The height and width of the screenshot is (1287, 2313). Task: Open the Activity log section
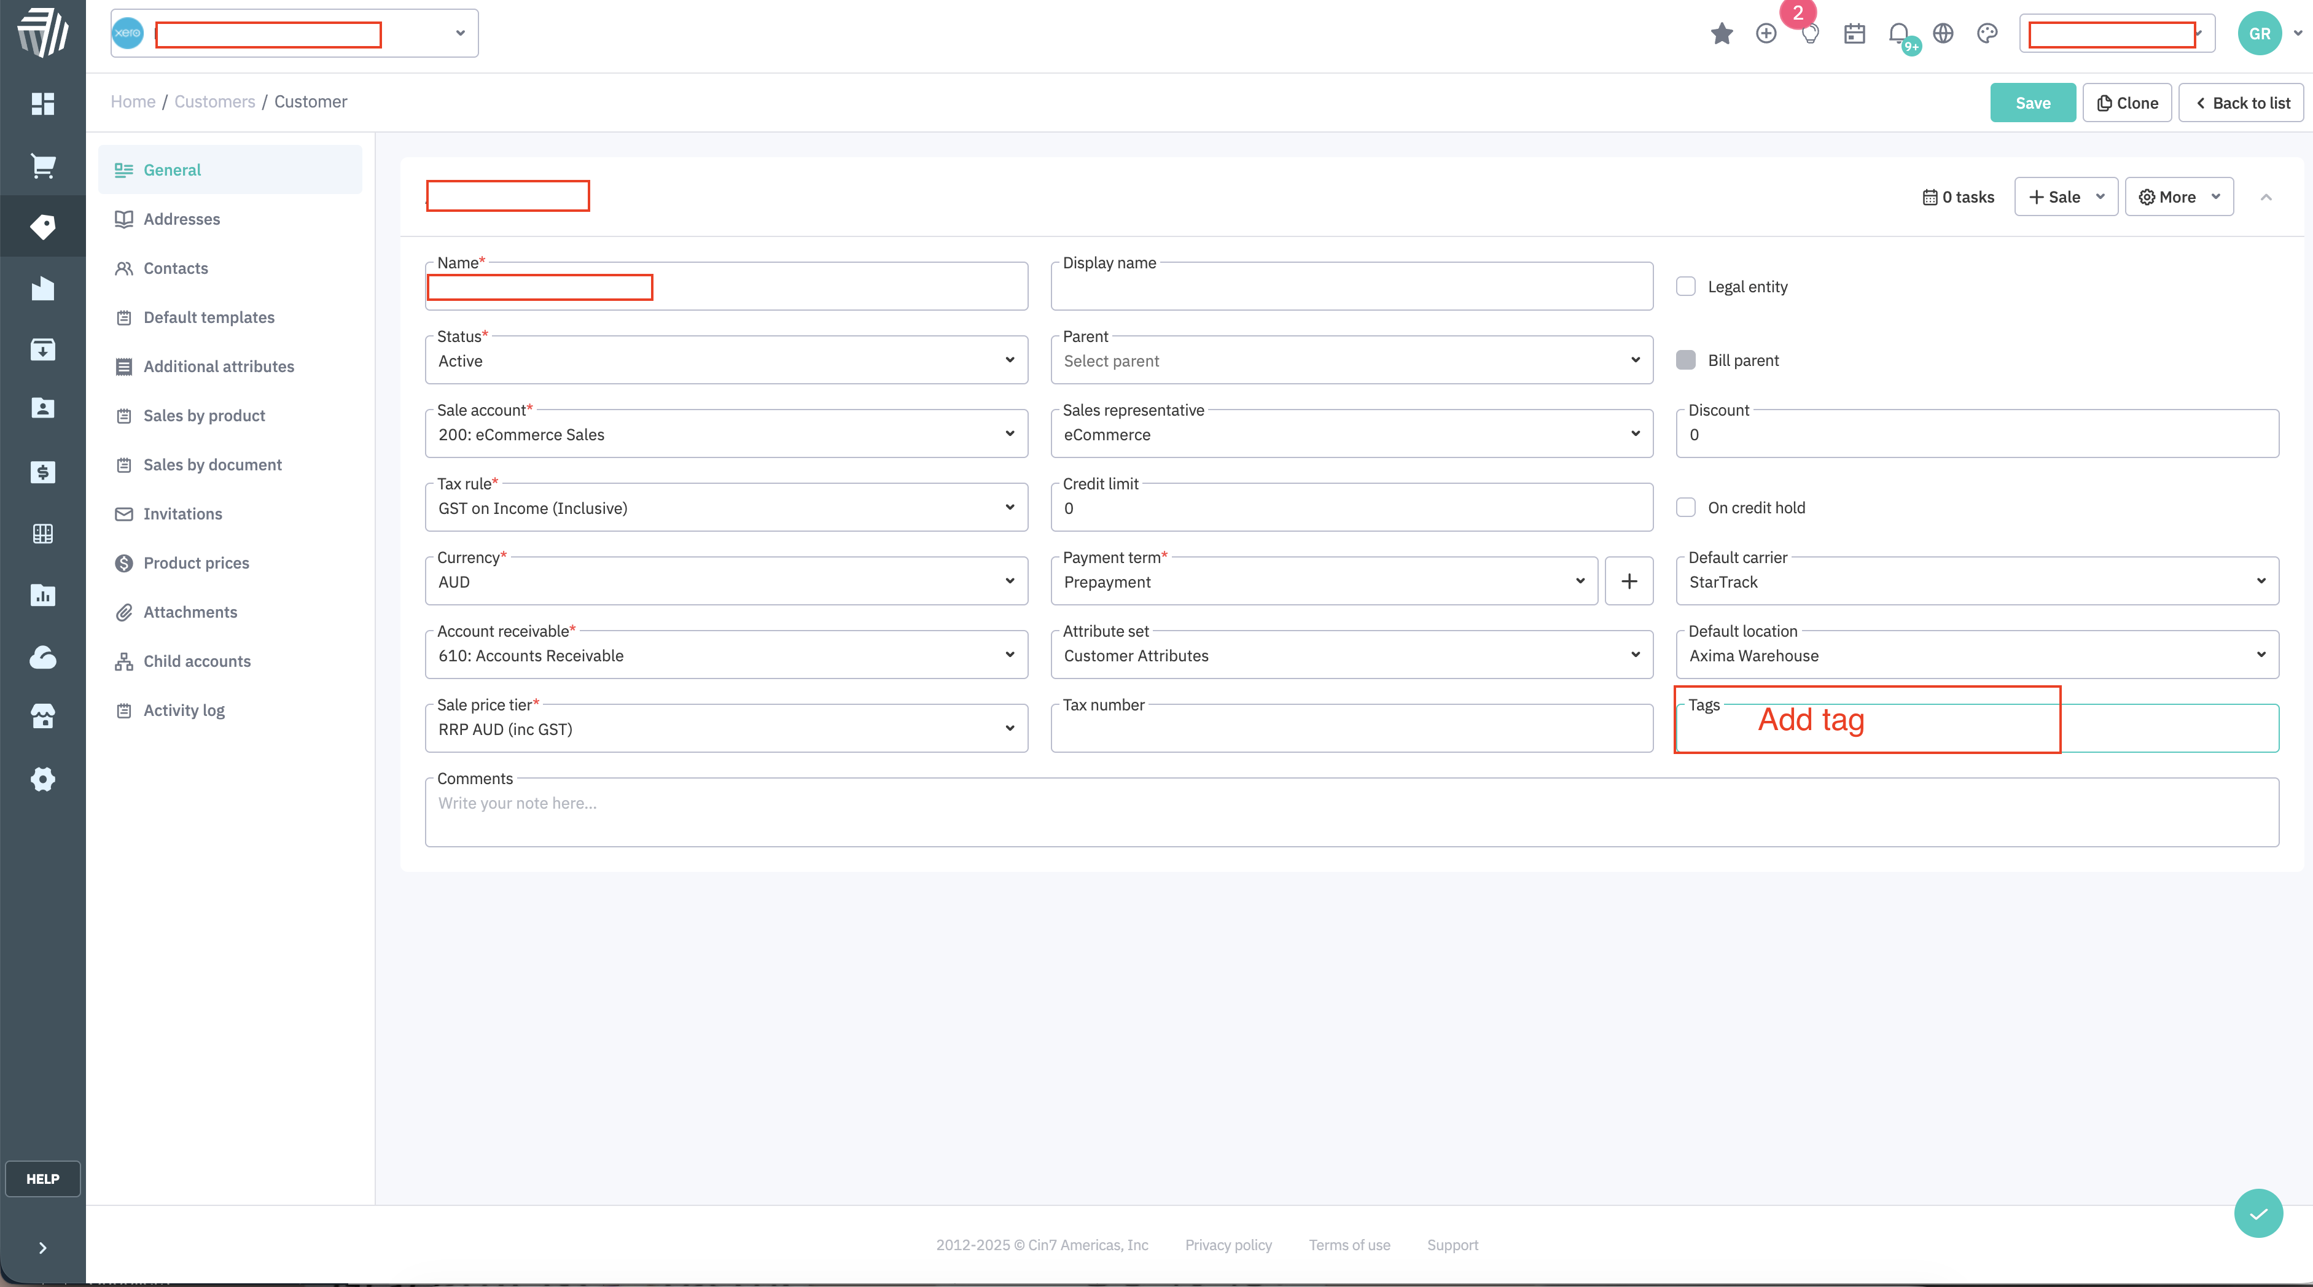pyautogui.click(x=183, y=710)
